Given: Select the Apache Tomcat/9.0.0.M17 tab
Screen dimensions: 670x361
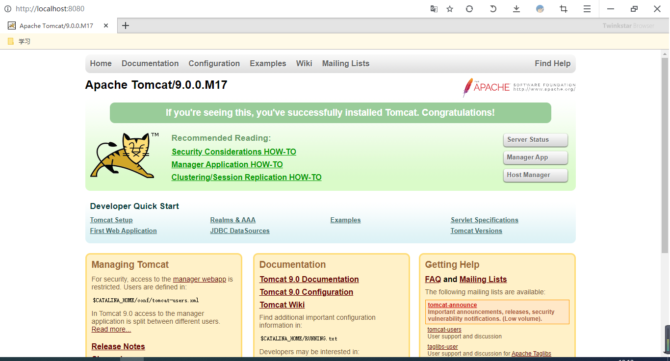Looking at the screenshot, I should (x=58, y=26).
